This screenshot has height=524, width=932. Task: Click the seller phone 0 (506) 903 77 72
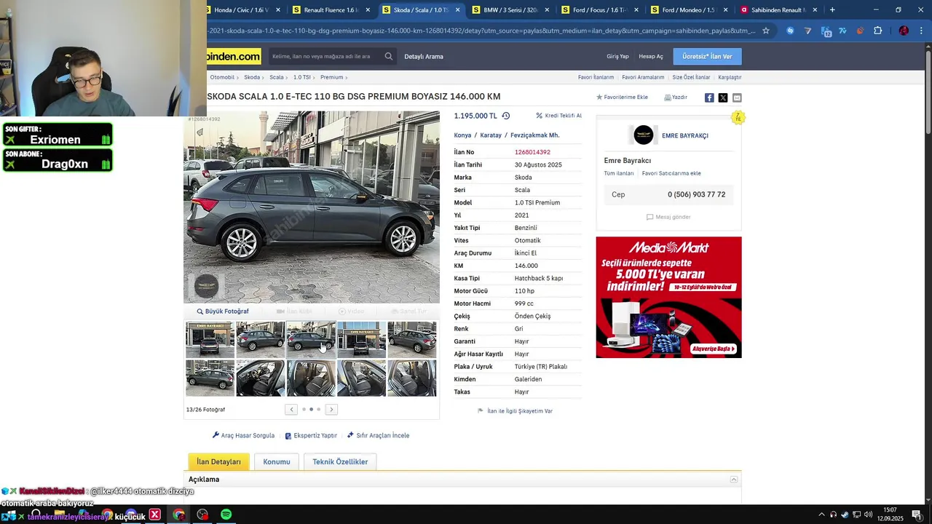696,194
